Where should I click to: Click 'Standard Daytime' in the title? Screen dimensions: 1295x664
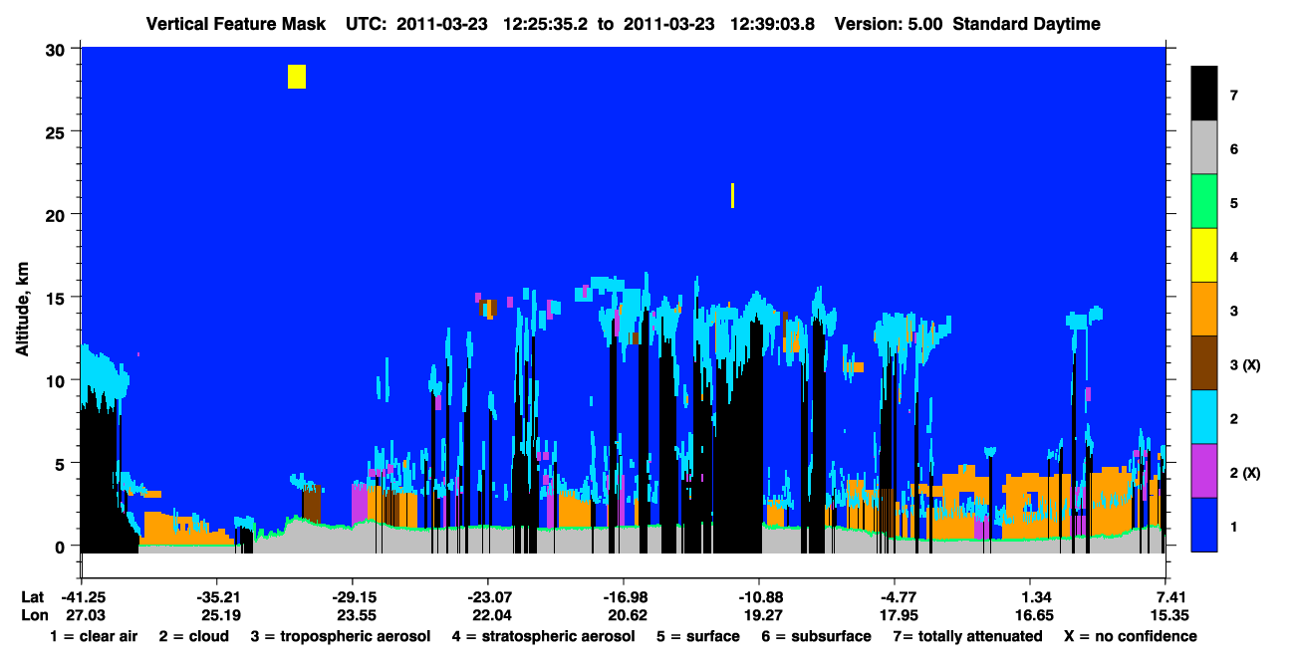click(1026, 24)
